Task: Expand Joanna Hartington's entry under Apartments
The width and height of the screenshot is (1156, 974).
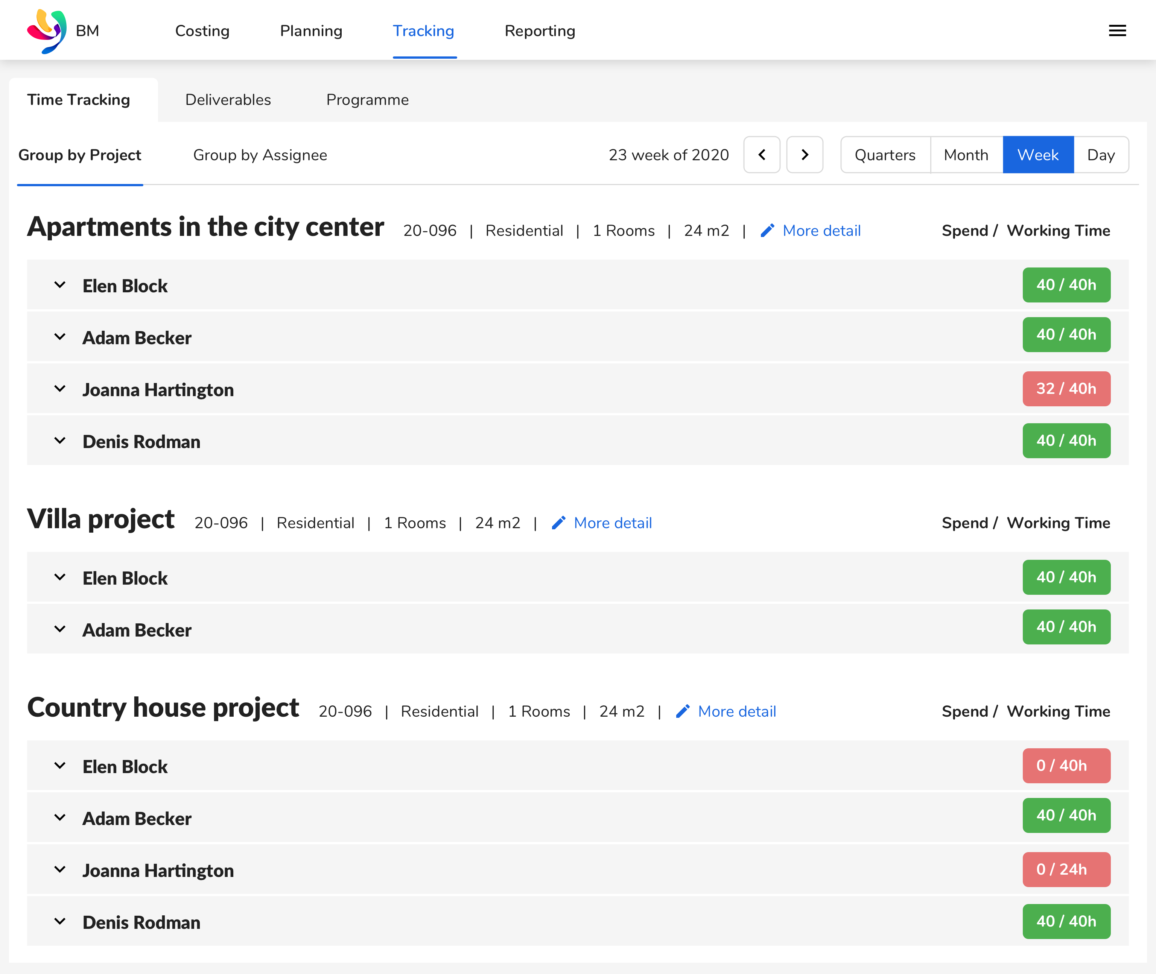Action: click(60, 389)
